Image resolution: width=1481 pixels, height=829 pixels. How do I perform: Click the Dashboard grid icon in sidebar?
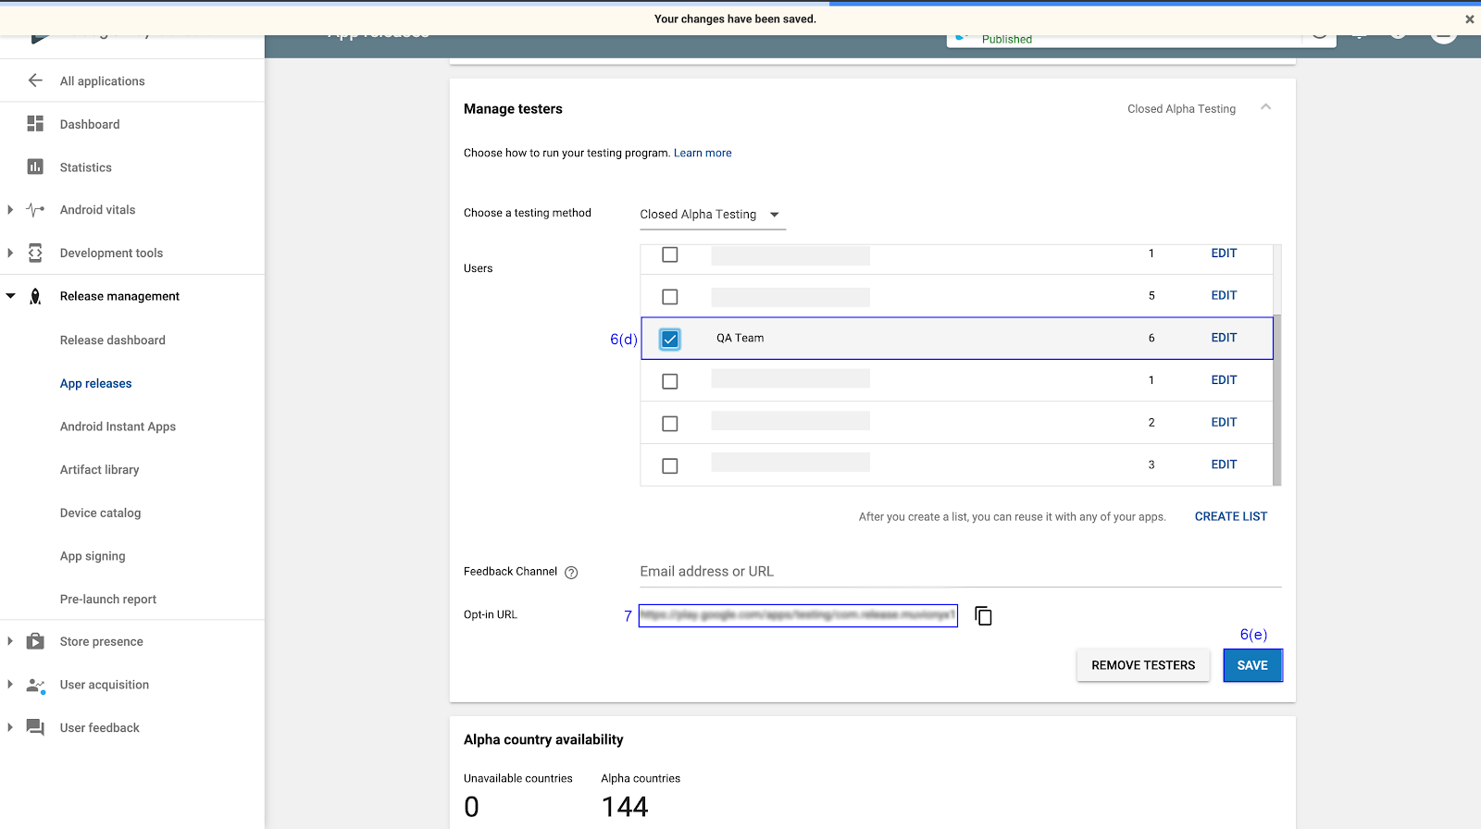point(35,124)
